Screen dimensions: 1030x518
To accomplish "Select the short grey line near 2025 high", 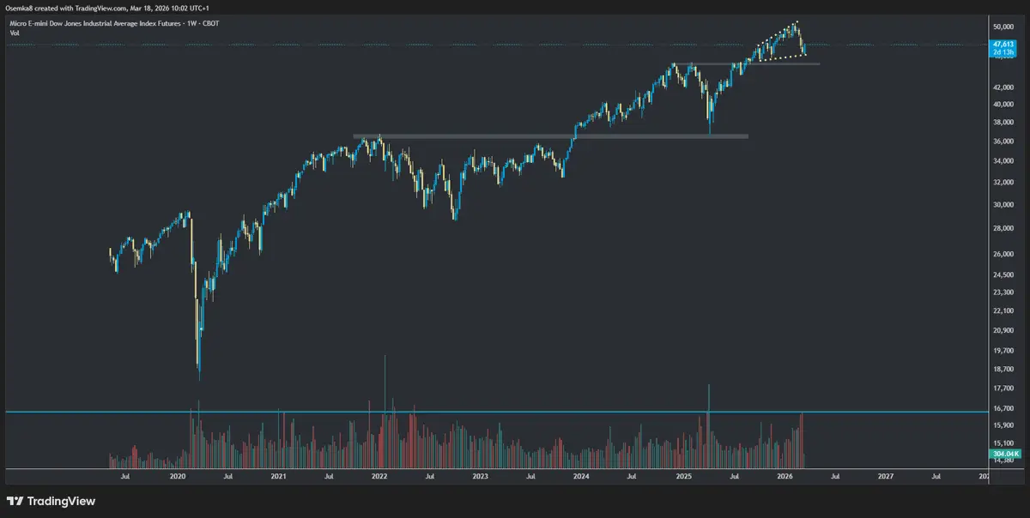I will coord(746,63).
